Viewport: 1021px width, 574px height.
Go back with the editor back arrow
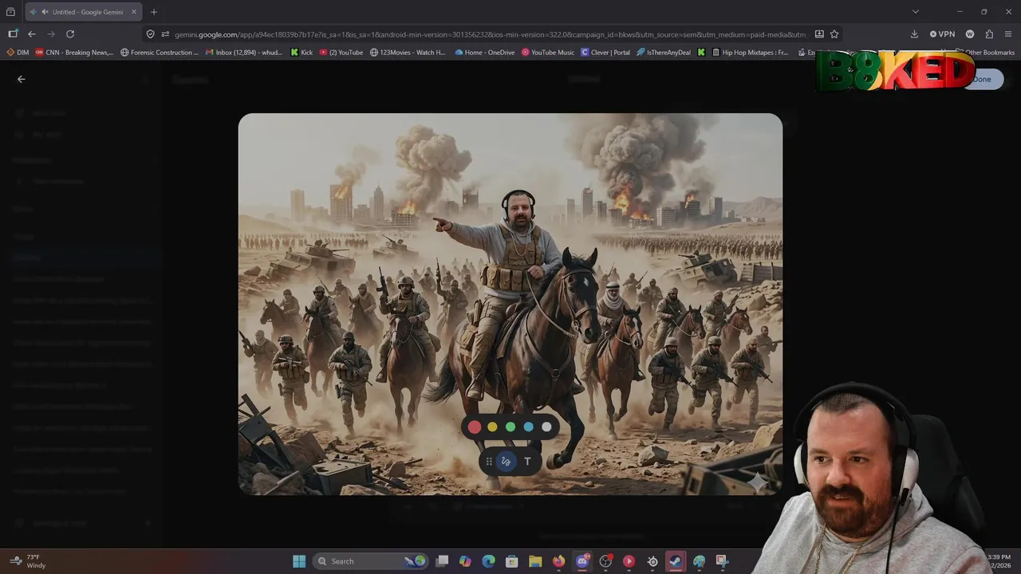(x=22, y=79)
